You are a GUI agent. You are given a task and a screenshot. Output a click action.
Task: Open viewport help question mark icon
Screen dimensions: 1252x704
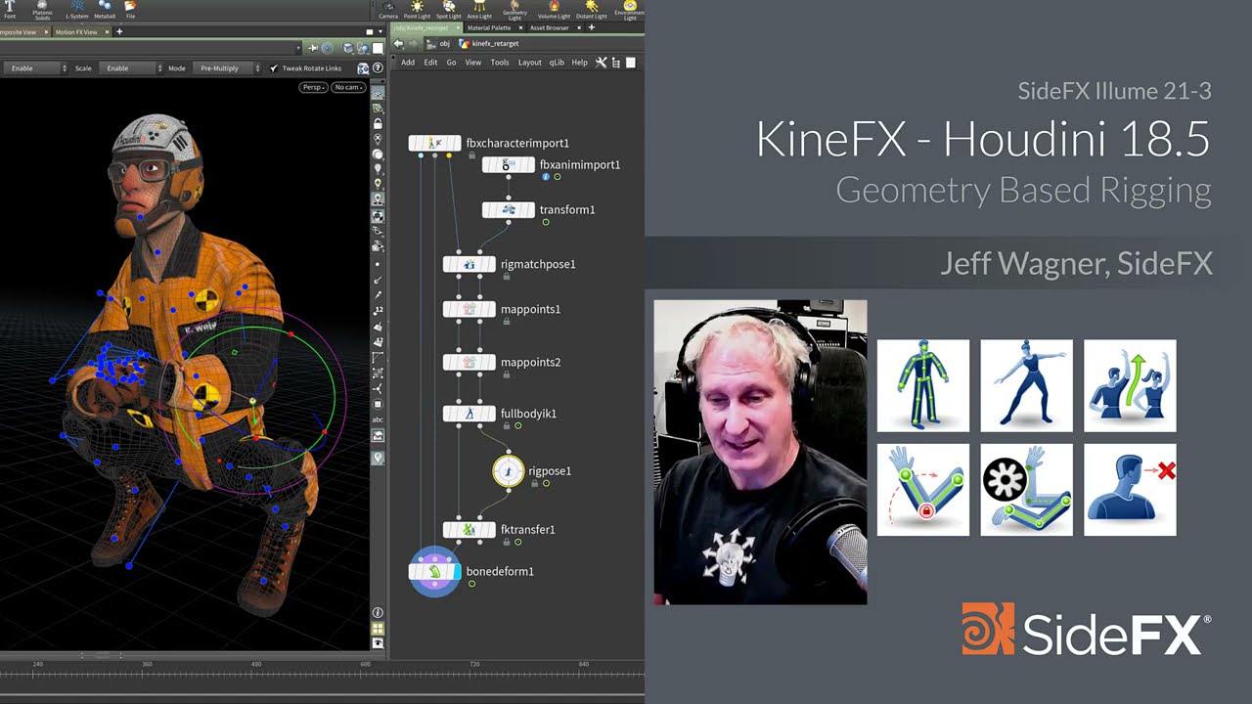378,68
